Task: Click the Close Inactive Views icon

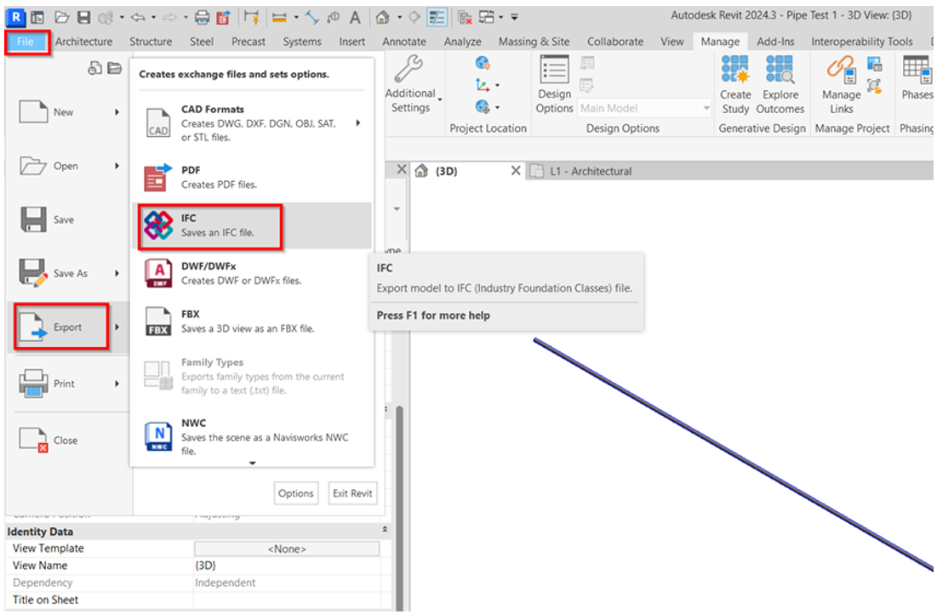Action: click(x=465, y=17)
